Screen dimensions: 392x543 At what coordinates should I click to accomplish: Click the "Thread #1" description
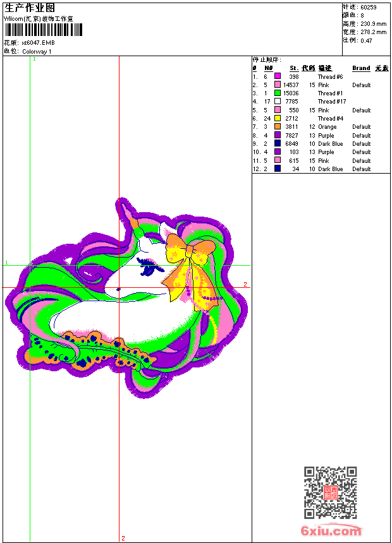tap(330, 93)
